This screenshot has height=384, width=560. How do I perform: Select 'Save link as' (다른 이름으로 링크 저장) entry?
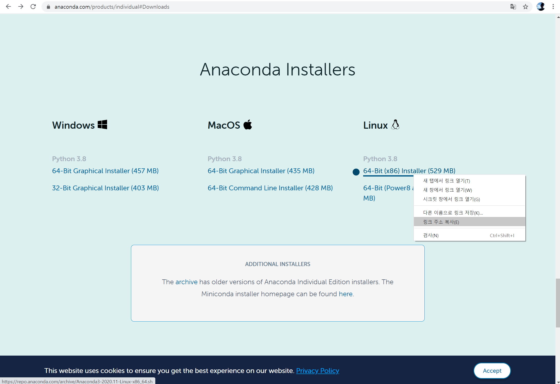coord(453,213)
